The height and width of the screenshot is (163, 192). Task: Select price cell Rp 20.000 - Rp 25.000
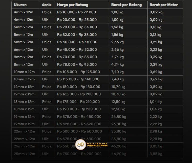point(76,20)
